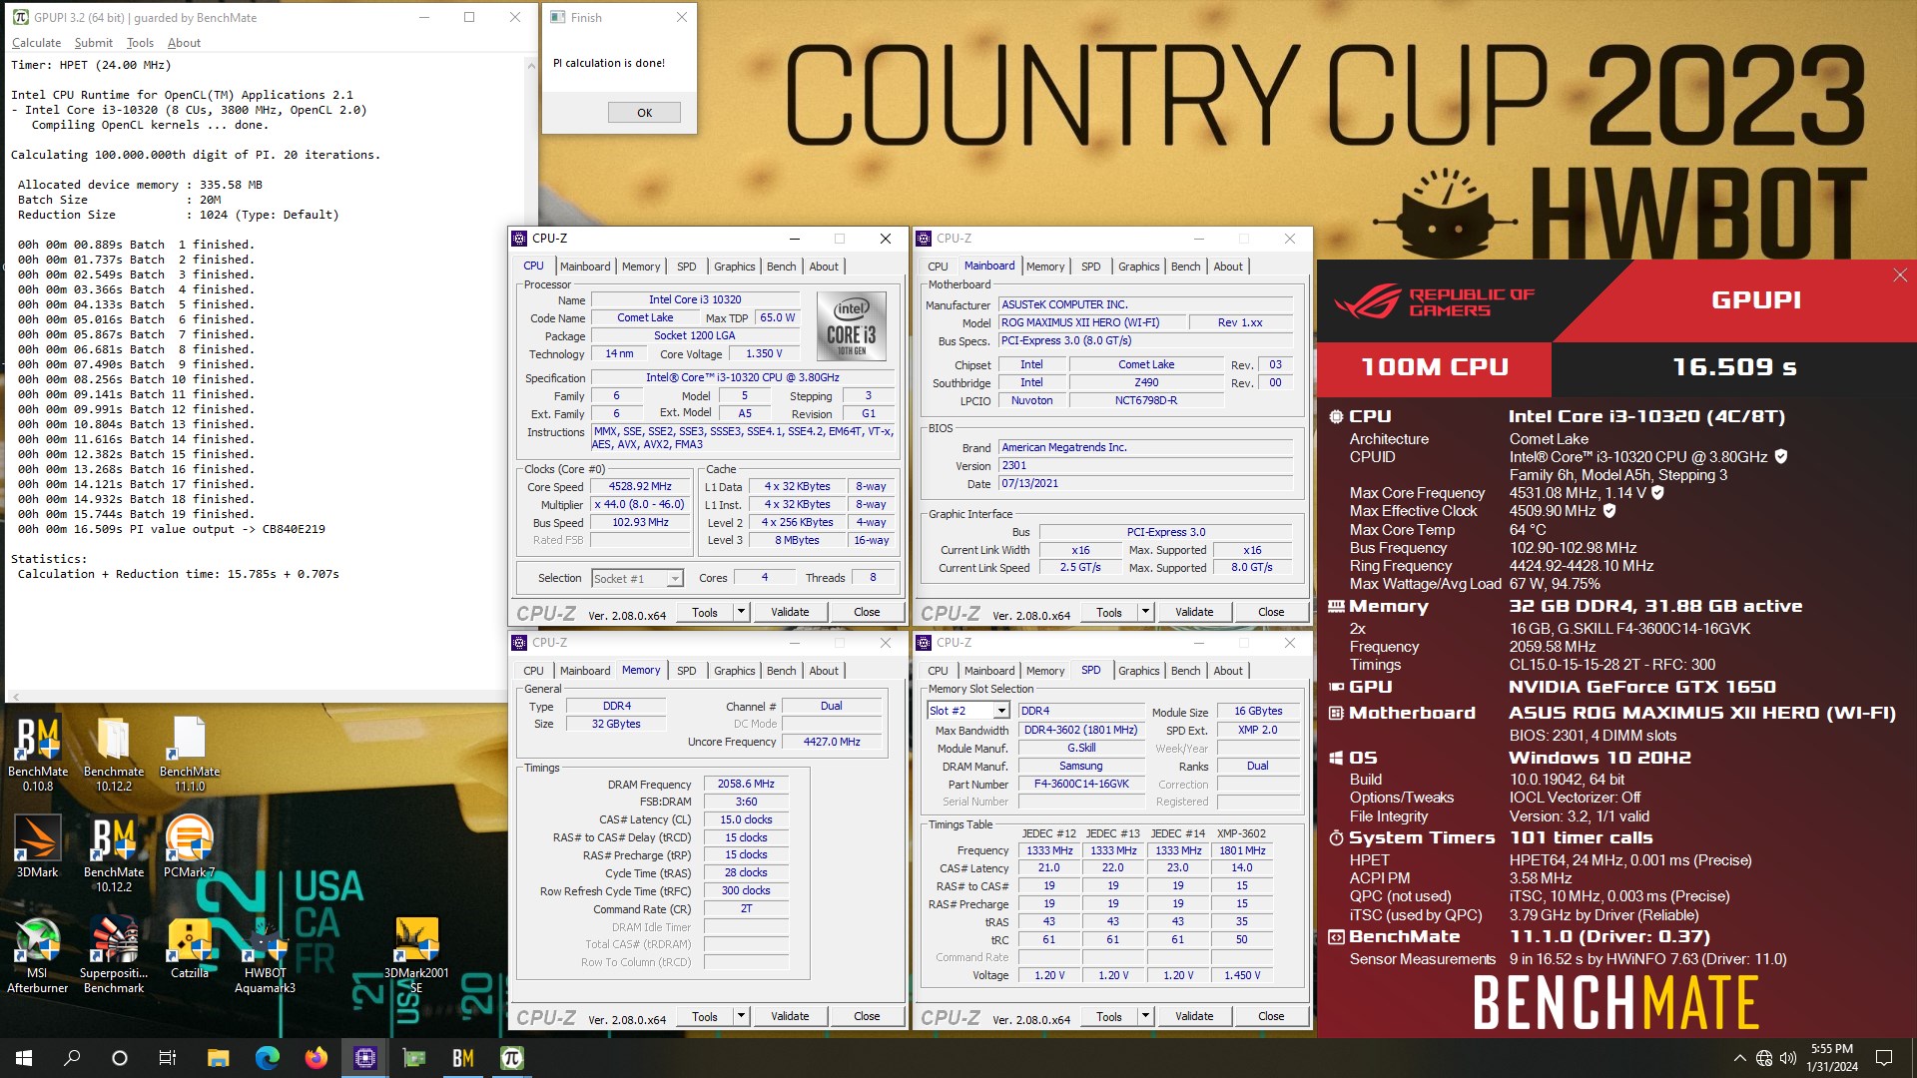Launch Superposition Benchmark shortcut
The height and width of the screenshot is (1078, 1917).
[x=114, y=955]
